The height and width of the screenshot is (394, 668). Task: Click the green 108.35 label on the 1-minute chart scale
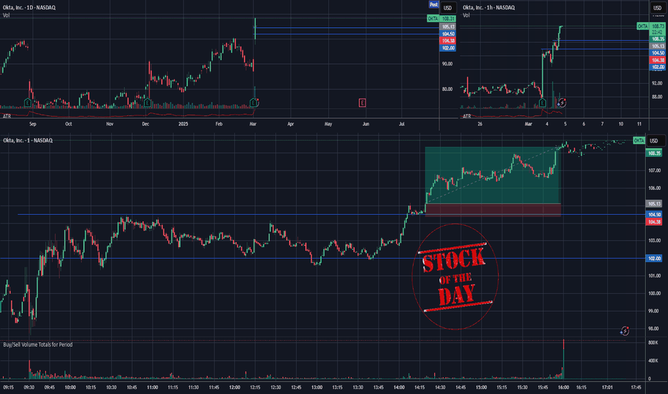point(654,153)
